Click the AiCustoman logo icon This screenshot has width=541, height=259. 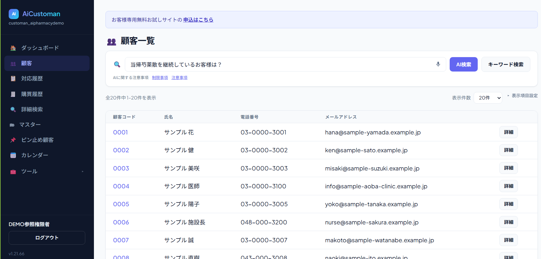[x=14, y=14]
